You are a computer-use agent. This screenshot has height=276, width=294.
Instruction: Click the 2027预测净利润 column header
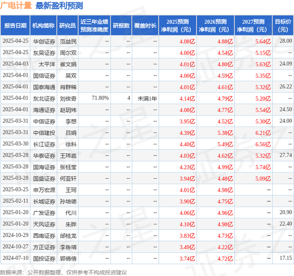(253, 26)
